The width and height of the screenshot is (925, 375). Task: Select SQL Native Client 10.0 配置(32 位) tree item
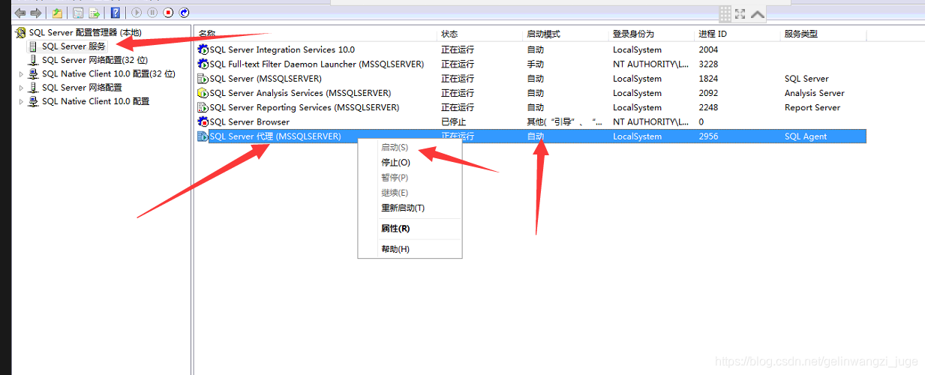tap(108, 74)
